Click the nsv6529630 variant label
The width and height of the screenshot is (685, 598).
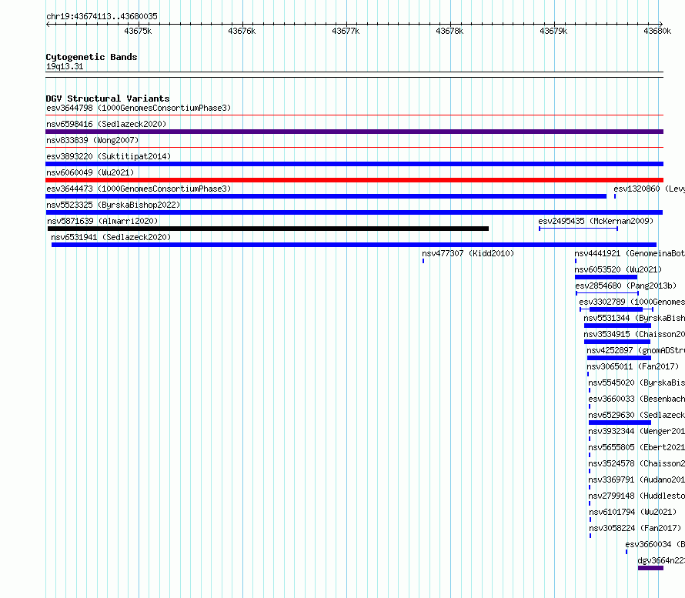click(x=637, y=415)
